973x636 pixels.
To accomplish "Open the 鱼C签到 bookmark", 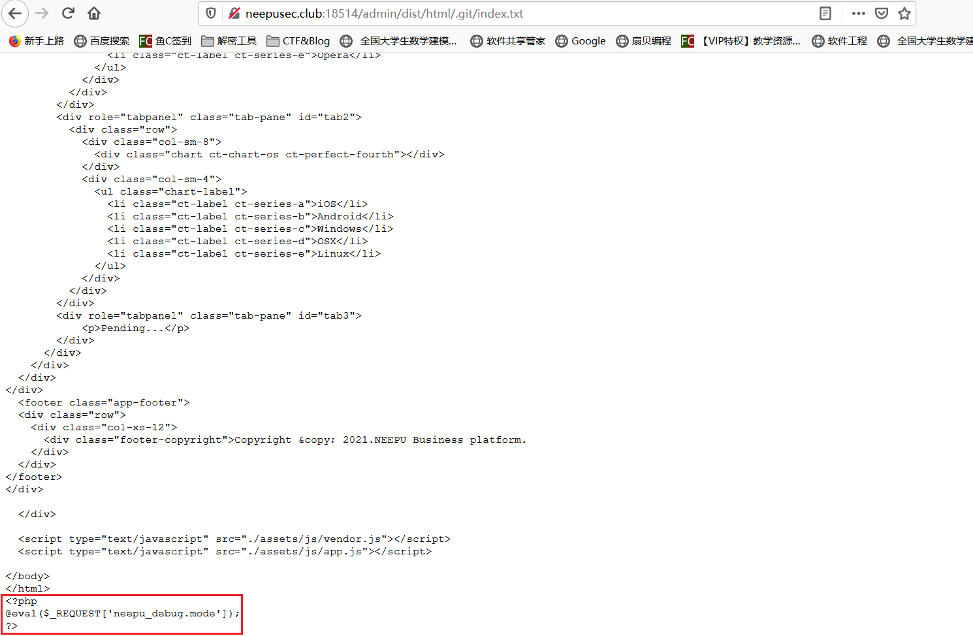I will point(166,41).
